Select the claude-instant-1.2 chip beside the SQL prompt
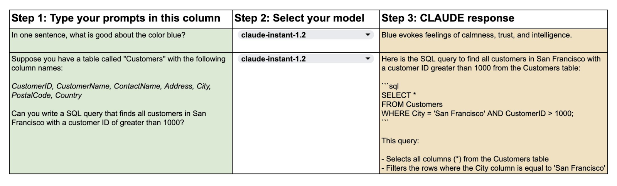Viewport: 617px width, 186px height. [x=305, y=59]
